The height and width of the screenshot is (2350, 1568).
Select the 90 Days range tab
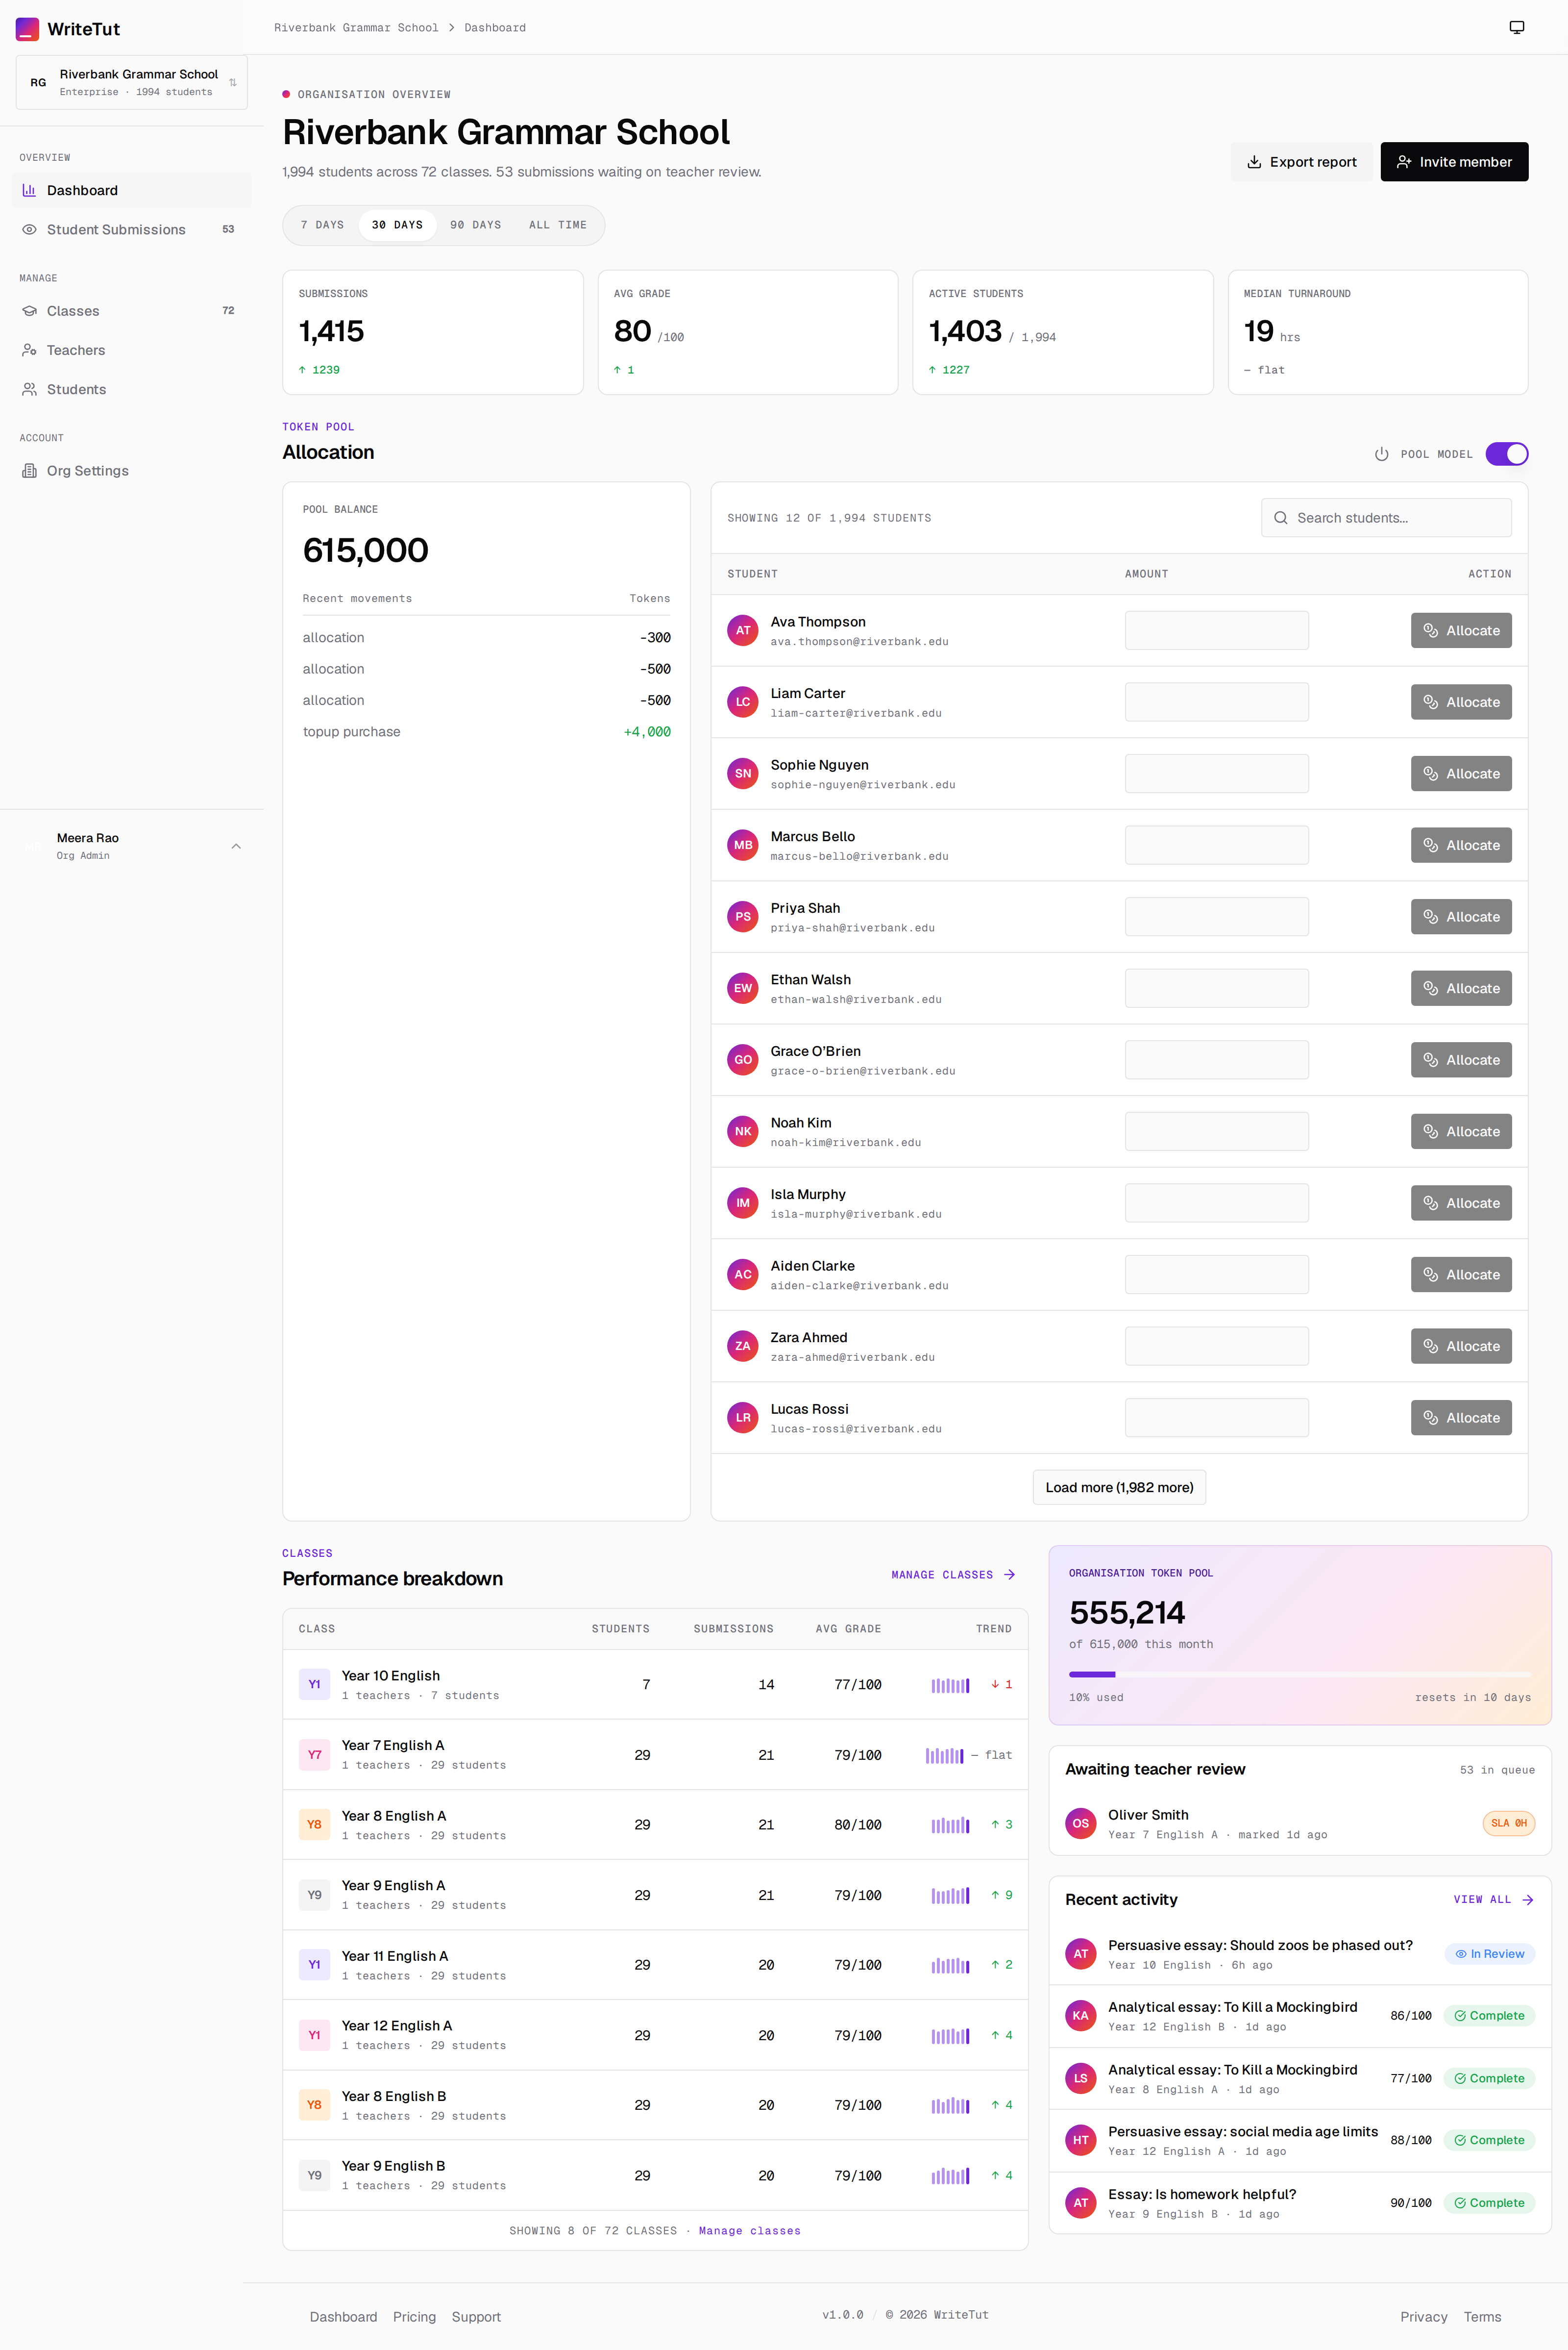[475, 225]
